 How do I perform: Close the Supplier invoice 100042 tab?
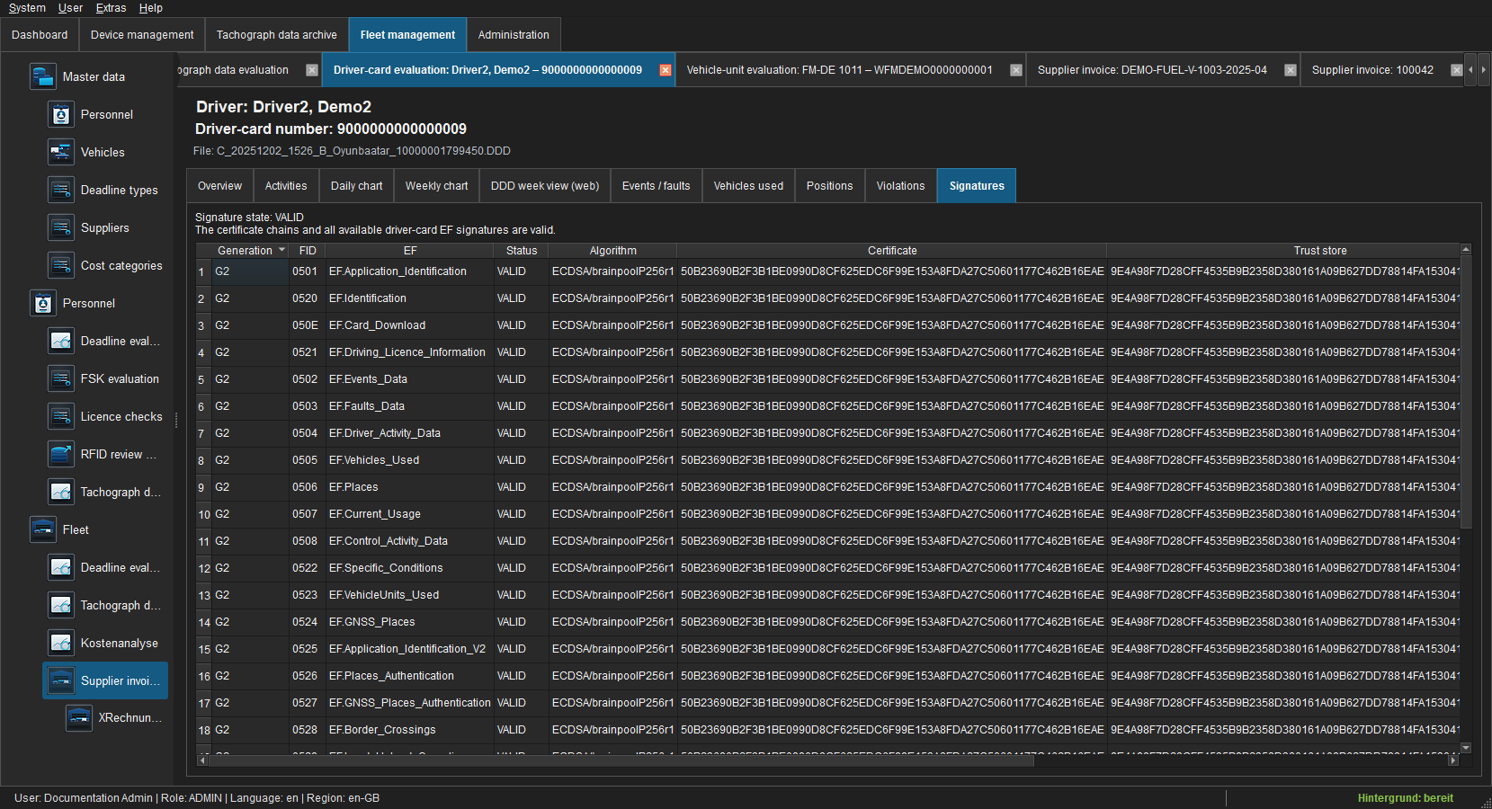(x=1457, y=70)
